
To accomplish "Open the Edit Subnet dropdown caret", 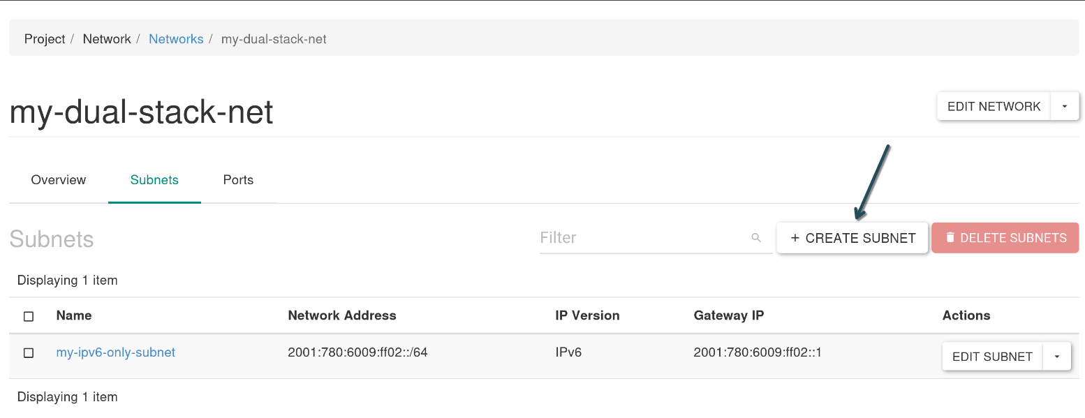I will pos(1057,357).
